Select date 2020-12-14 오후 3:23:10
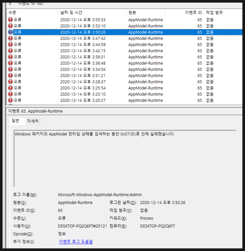This screenshot has width=245, height=251. [83, 94]
